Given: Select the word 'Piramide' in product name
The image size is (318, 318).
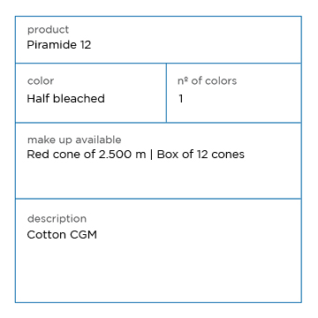Looking at the screenshot, I should 52,45.
